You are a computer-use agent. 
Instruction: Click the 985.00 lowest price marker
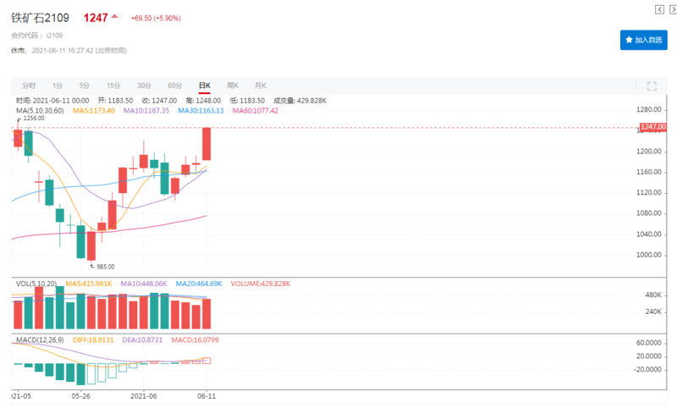point(105,266)
